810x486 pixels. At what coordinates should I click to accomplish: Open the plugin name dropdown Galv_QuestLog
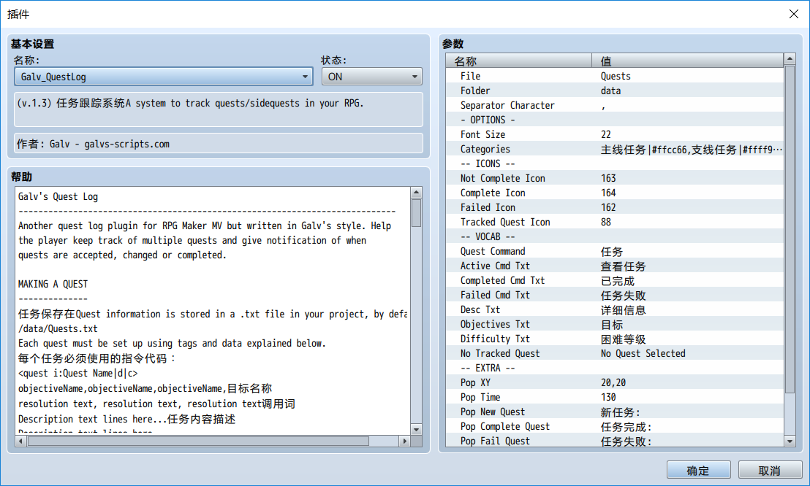click(163, 77)
